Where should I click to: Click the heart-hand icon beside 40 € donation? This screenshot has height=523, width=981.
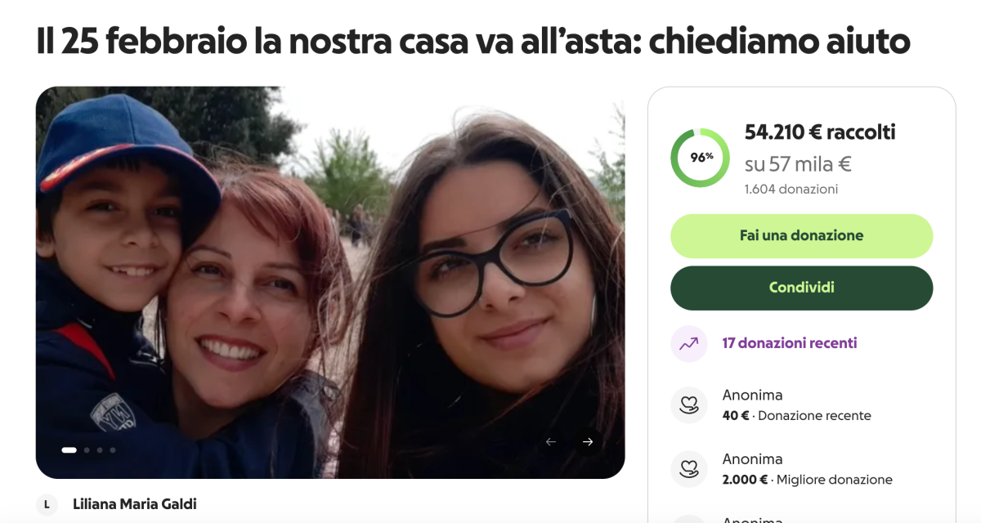click(688, 405)
